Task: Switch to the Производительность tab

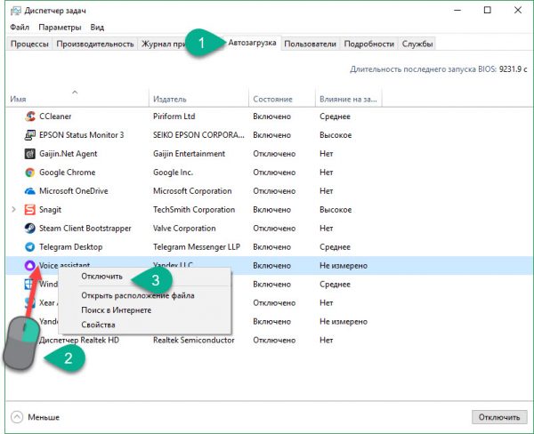Action: (95, 44)
